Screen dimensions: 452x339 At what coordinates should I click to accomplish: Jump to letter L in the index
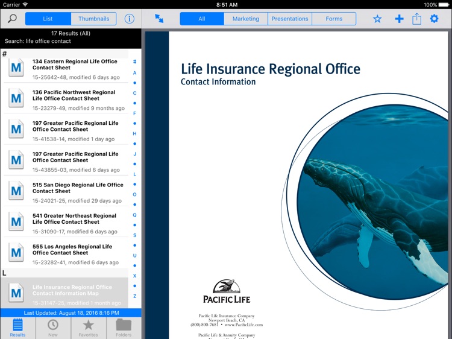point(134,174)
